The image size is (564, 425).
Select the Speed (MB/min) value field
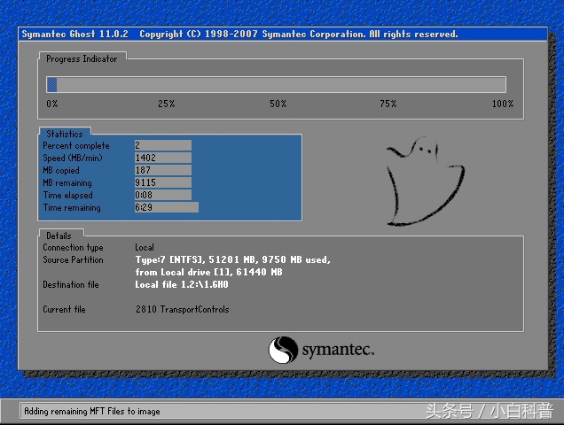tap(162, 158)
